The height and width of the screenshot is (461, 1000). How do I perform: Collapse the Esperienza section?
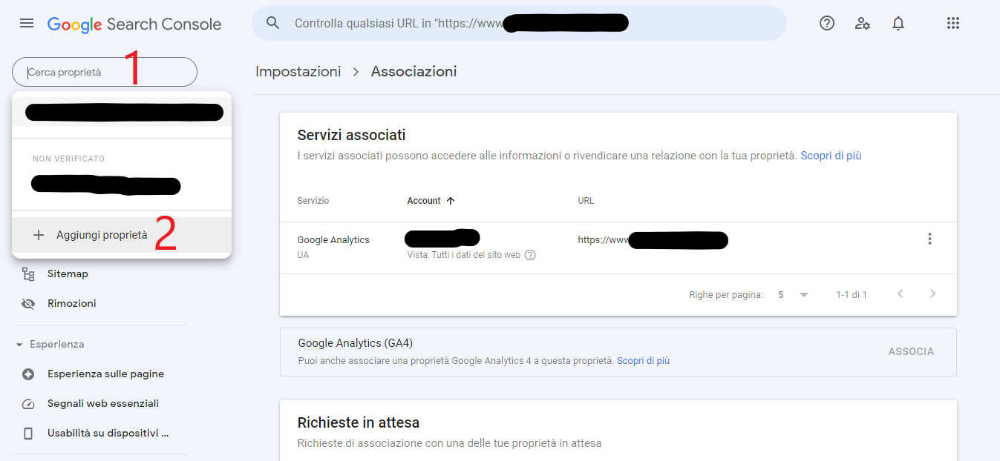[20, 345]
